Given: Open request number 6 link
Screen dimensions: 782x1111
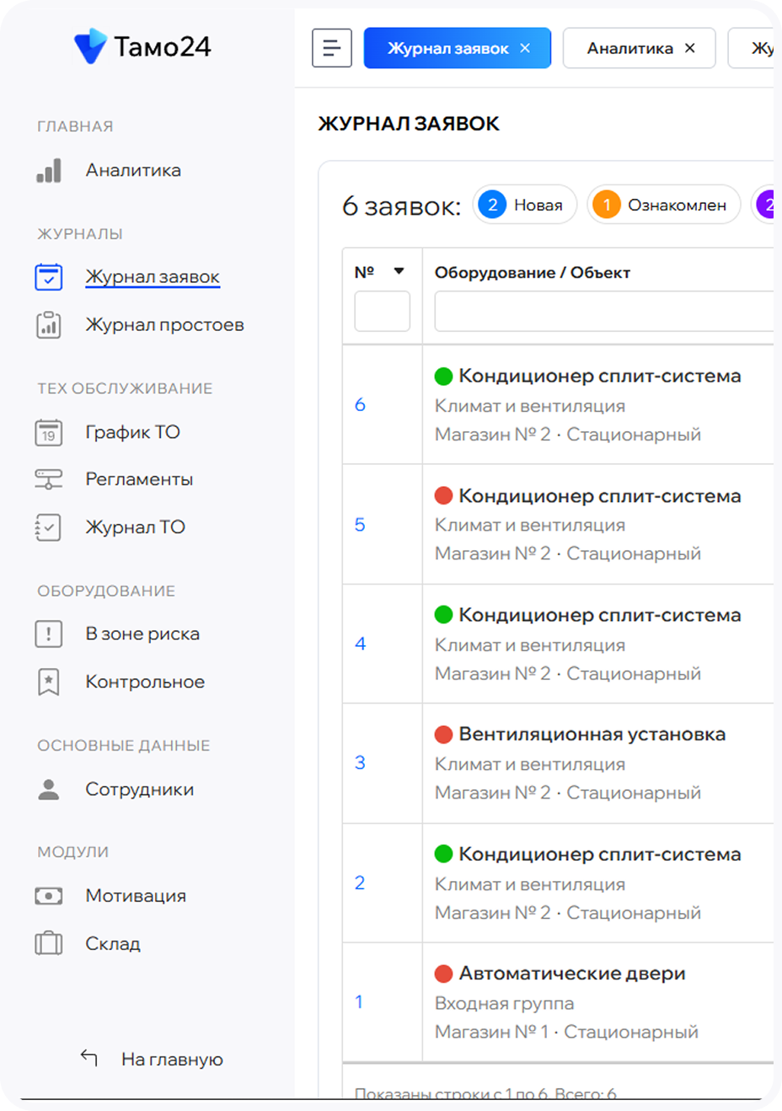Looking at the screenshot, I should (x=360, y=405).
